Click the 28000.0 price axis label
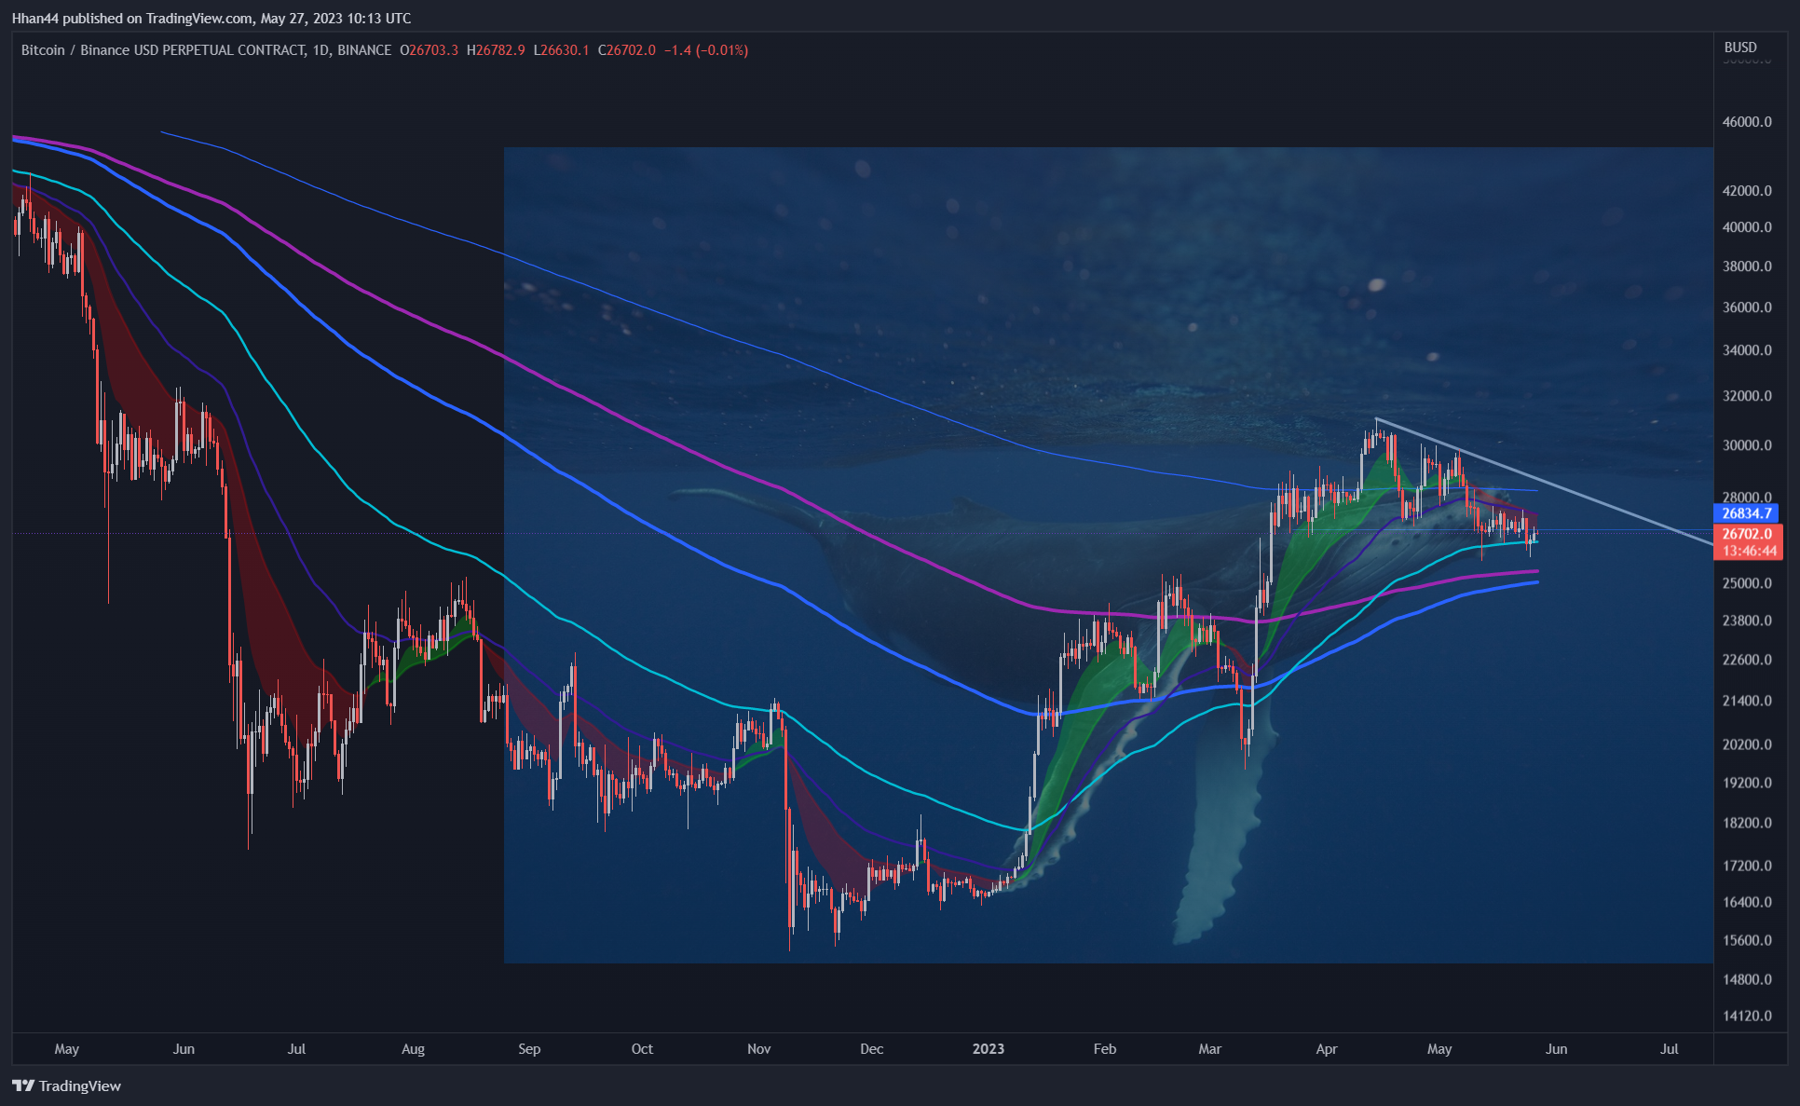The width and height of the screenshot is (1800, 1106). (1747, 498)
